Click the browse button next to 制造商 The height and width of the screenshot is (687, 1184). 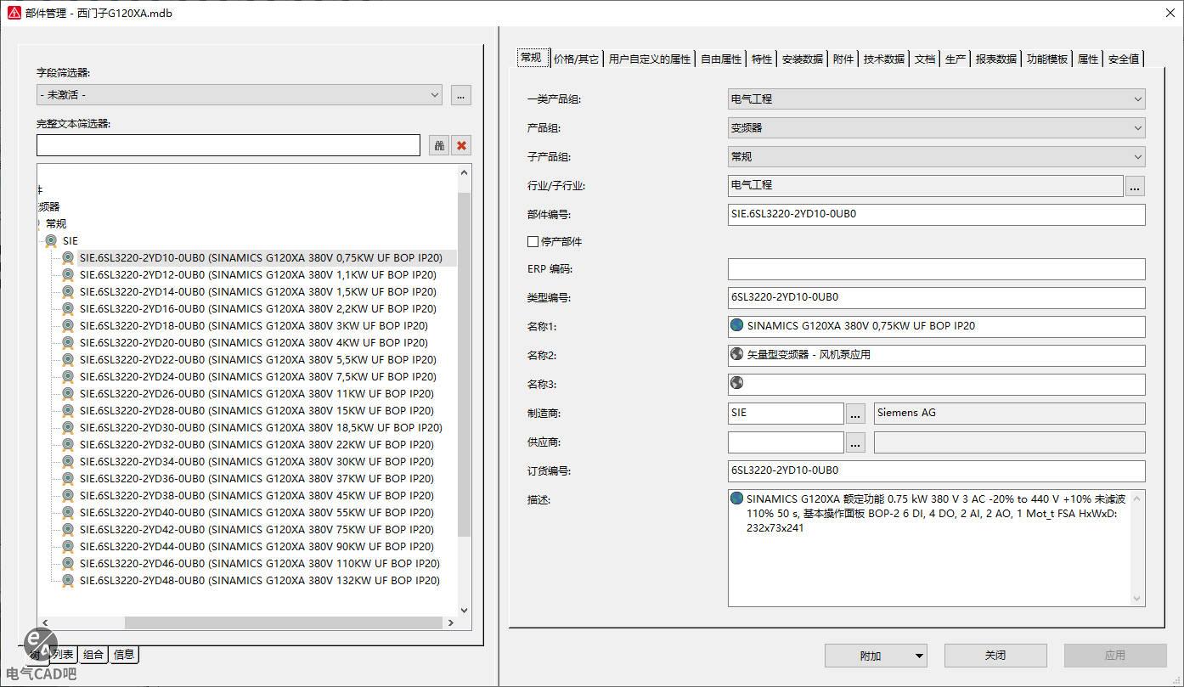coord(855,414)
